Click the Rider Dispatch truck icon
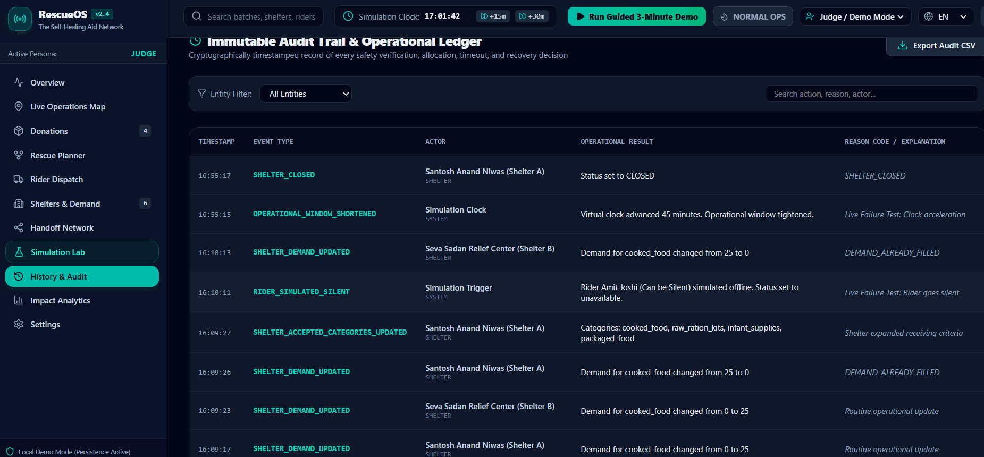The width and height of the screenshot is (984, 457). 19,179
